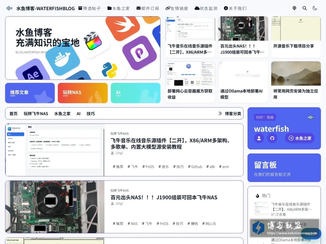326x244 pixels.
Task: Click #Github tag
Action: pyautogui.click(x=195, y=167)
